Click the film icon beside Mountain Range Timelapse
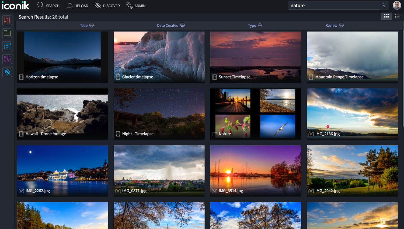This screenshot has width=404, height=229. pos(311,77)
